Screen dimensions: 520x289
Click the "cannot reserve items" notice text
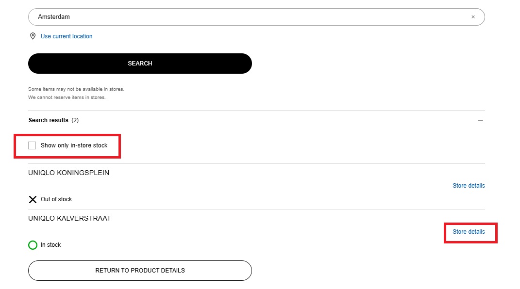(67, 97)
